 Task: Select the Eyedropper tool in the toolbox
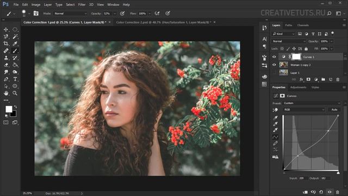(15, 44)
